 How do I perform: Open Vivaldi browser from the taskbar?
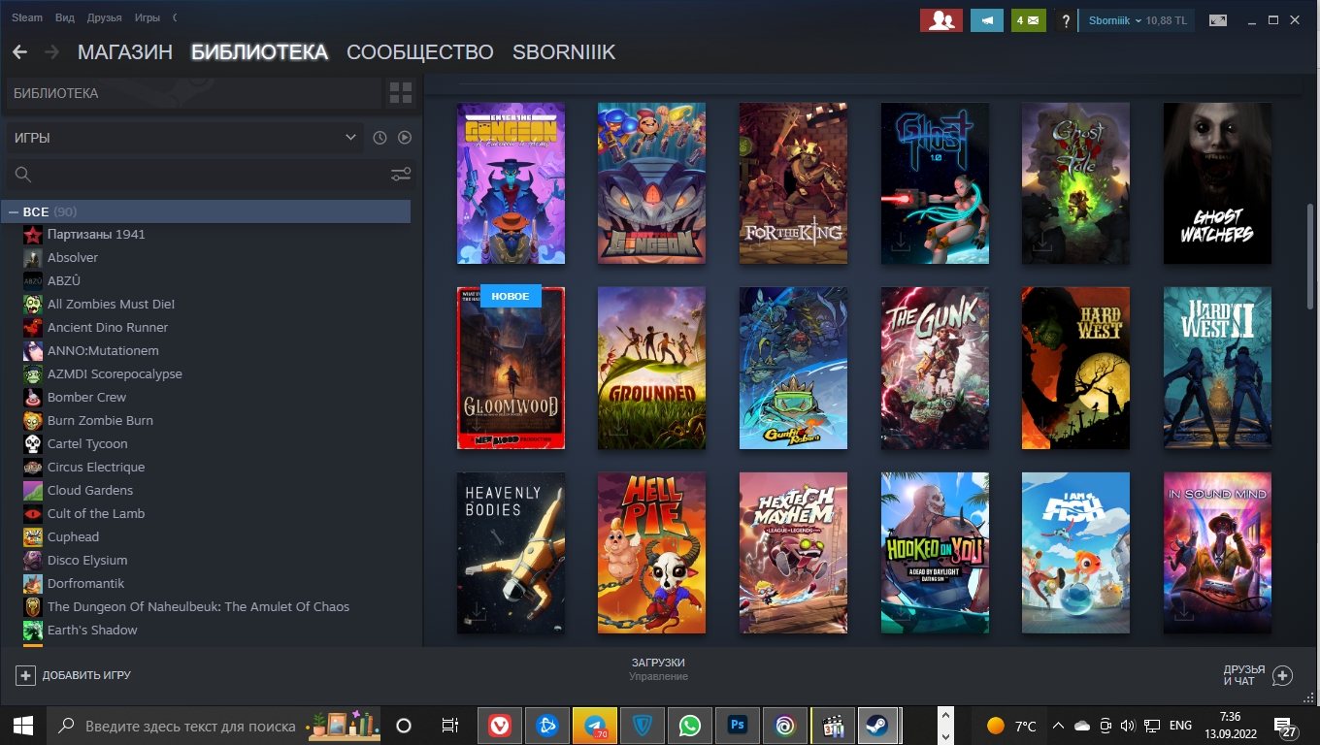tap(501, 726)
